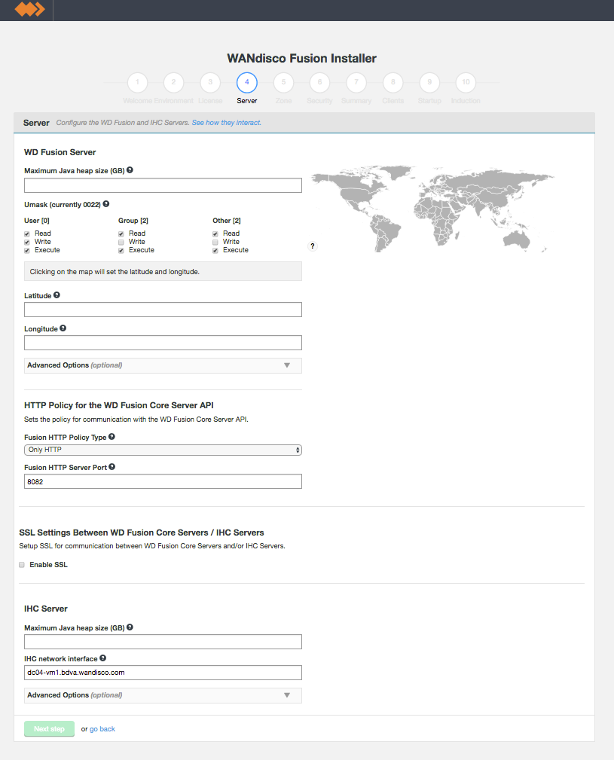Go to step 6 Security

point(320,82)
